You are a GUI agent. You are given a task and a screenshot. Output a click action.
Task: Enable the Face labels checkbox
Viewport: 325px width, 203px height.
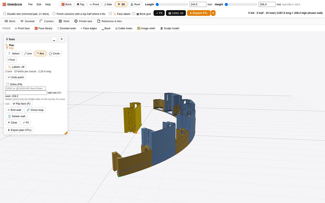[x=110, y=13]
